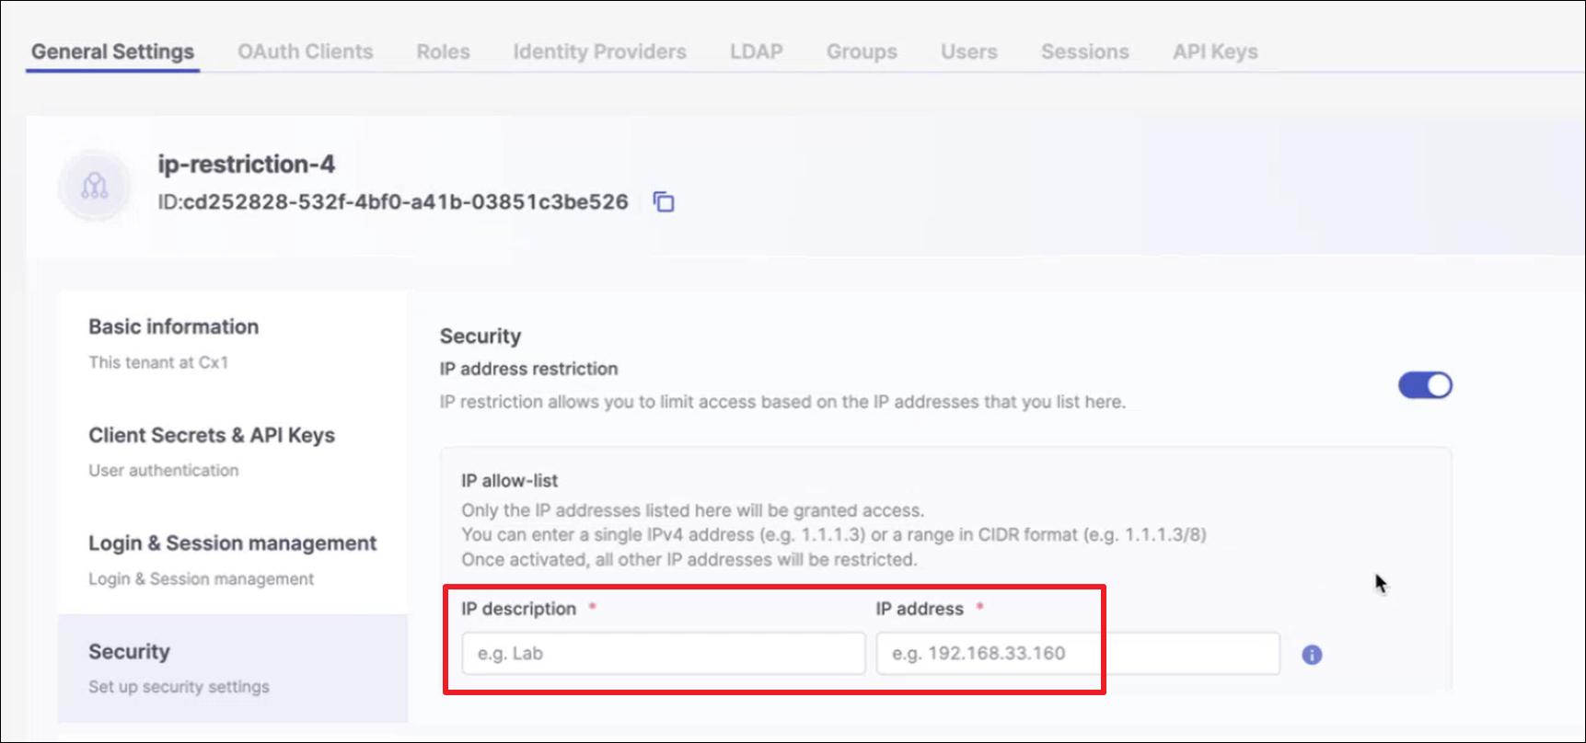The height and width of the screenshot is (743, 1586).
Task: Select the Groups tab
Action: click(862, 52)
